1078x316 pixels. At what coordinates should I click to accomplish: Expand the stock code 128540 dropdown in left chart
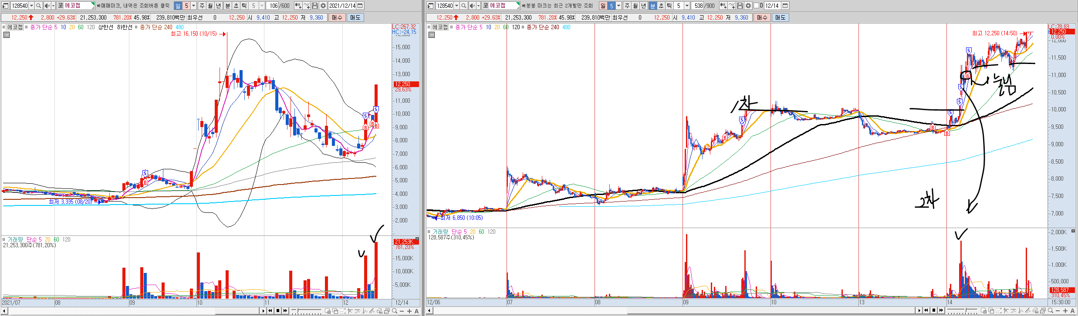[31, 6]
